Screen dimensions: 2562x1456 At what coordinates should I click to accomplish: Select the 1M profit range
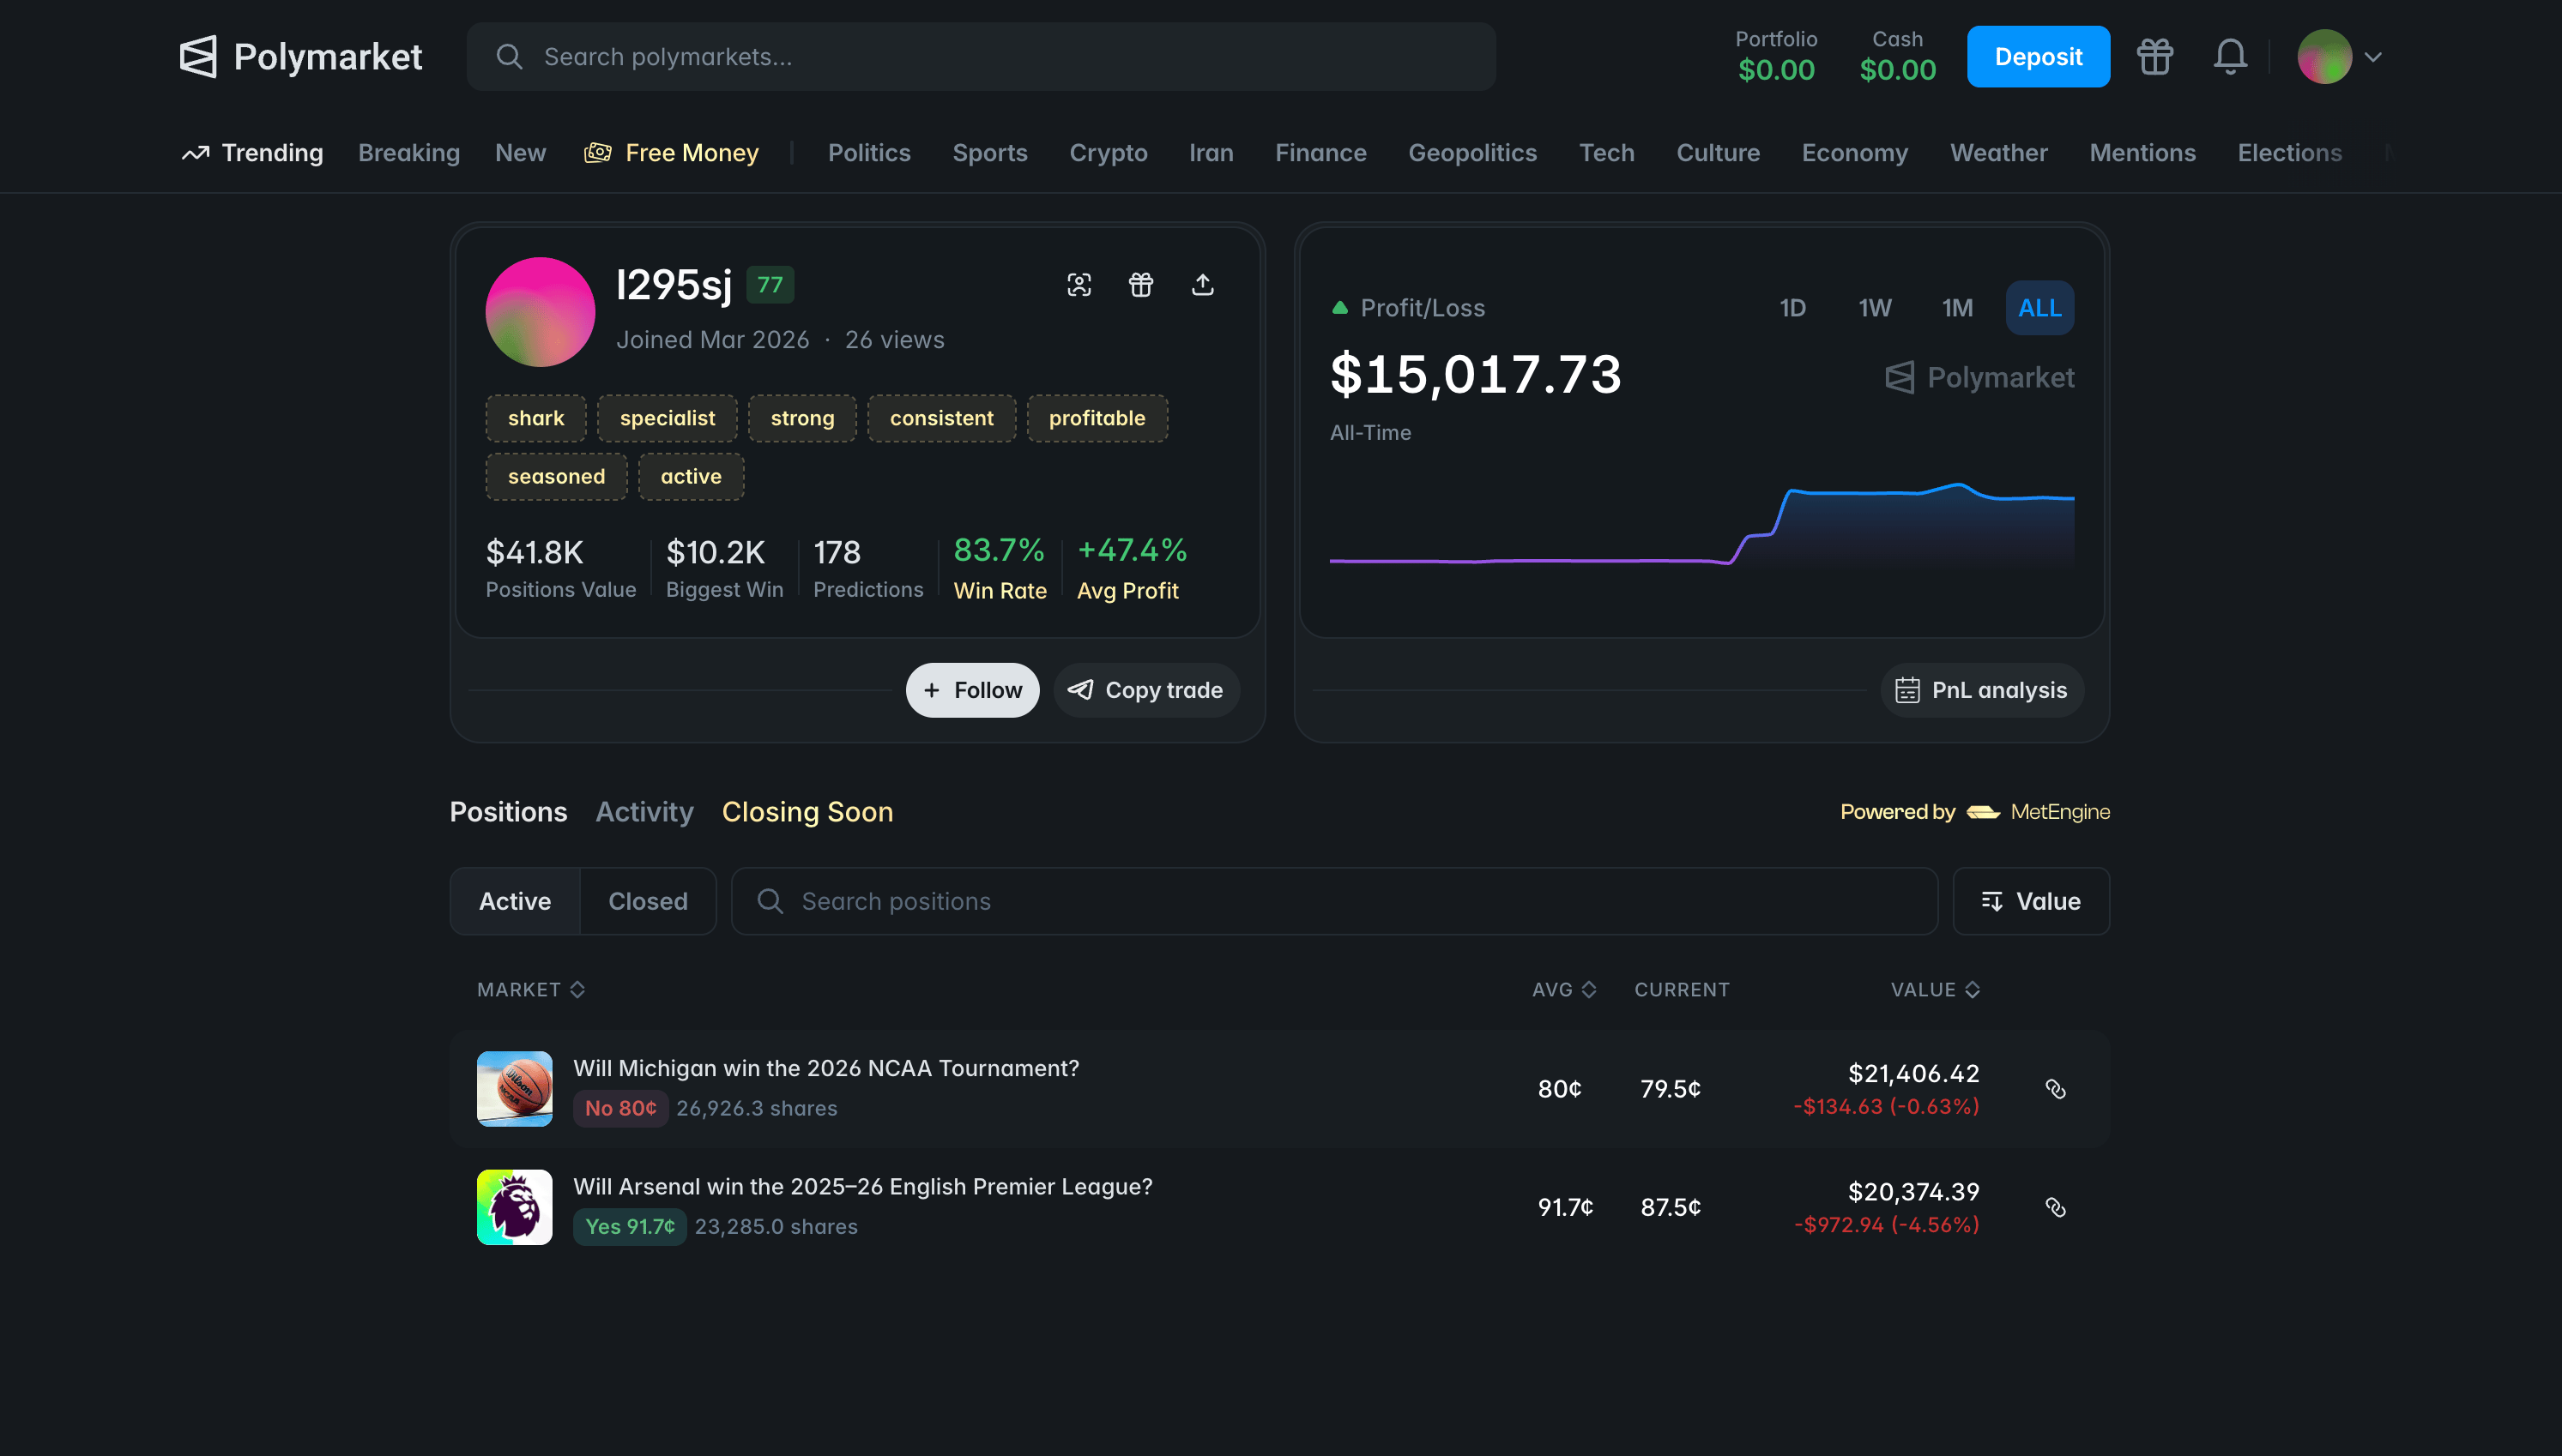[1958, 308]
